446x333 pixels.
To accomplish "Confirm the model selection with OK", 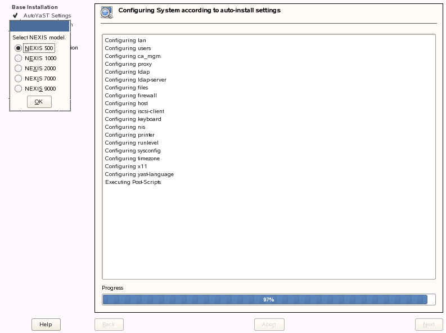I will [x=39, y=102].
